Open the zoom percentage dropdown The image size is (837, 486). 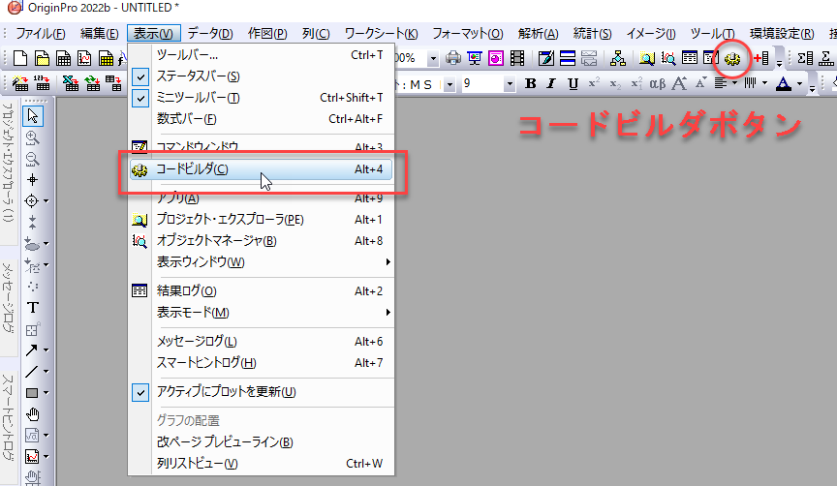click(433, 58)
